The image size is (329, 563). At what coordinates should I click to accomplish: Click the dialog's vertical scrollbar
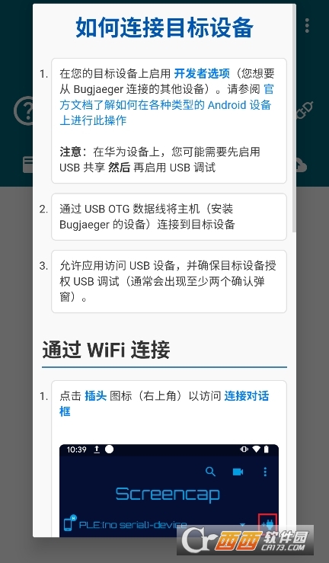point(295,119)
